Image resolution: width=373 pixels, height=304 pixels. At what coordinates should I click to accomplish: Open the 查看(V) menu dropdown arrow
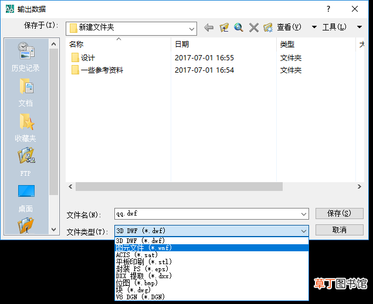click(x=314, y=27)
